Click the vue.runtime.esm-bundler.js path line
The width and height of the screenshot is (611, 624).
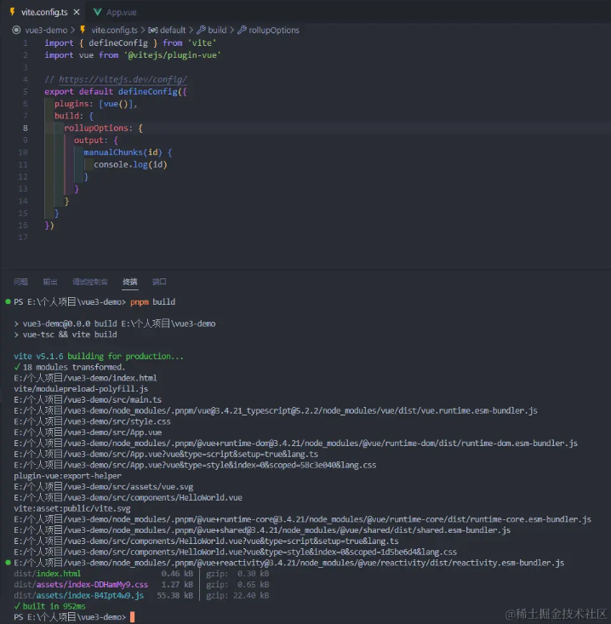(276, 410)
